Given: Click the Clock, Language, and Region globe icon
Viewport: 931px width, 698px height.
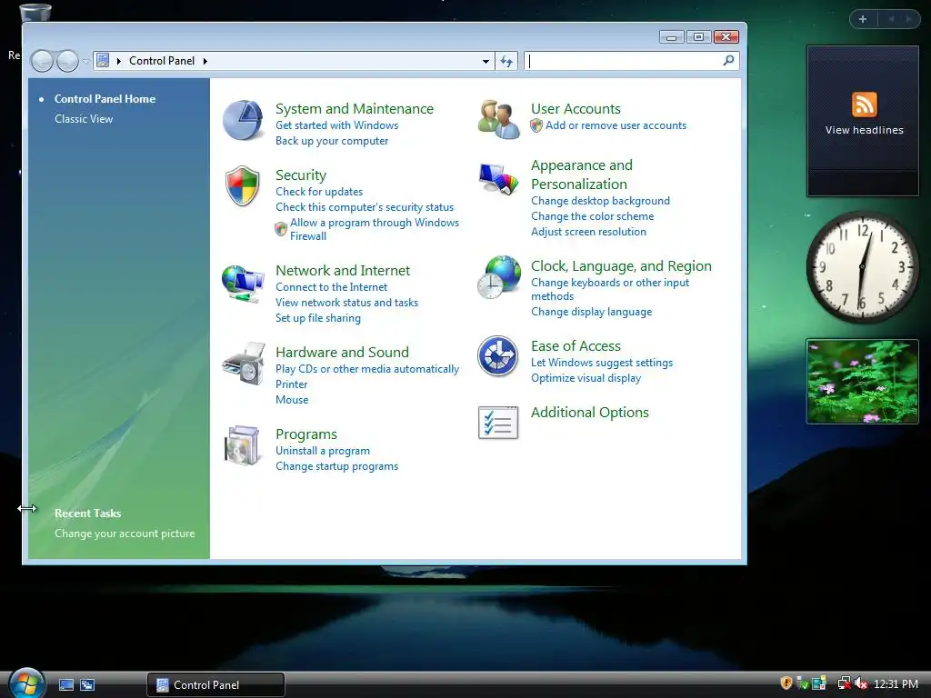Looking at the screenshot, I should tap(499, 277).
